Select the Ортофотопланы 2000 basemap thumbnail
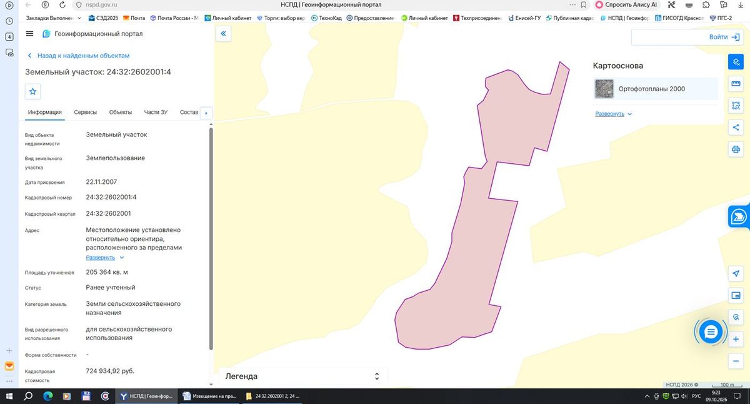Image resolution: width=750 pixels, height=404 pixels. 604,89
